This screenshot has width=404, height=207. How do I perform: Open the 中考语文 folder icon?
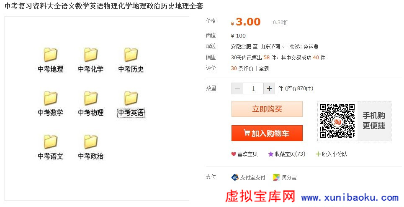(x=51, y=142)
